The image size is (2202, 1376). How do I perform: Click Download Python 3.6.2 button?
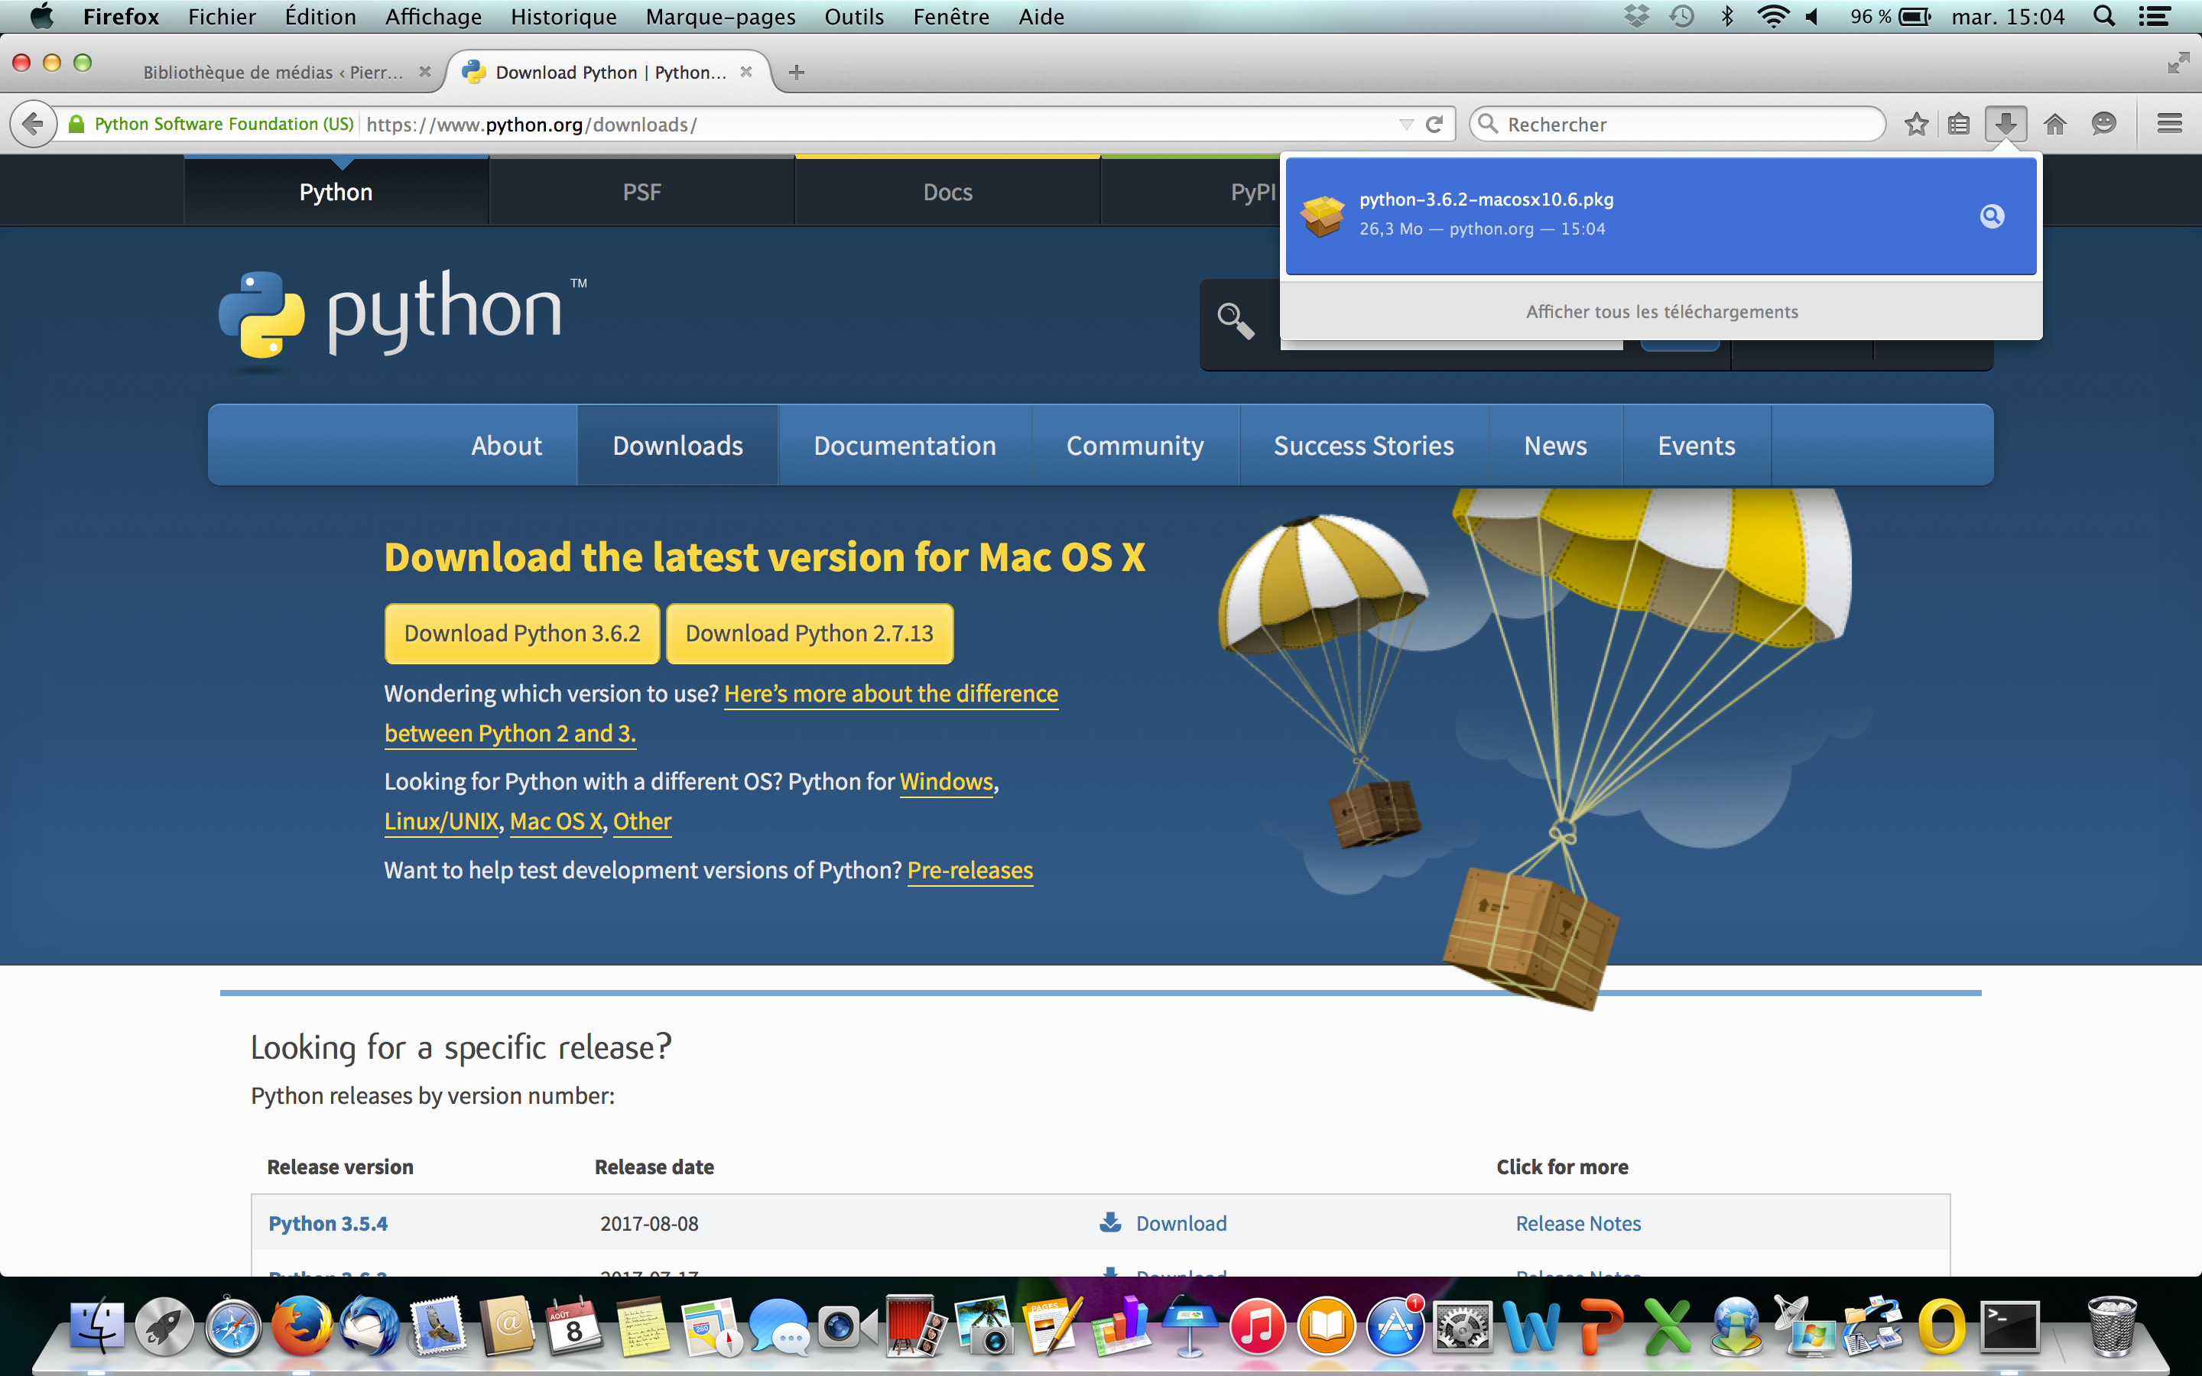pyautogui.click(x=522, y=634)
